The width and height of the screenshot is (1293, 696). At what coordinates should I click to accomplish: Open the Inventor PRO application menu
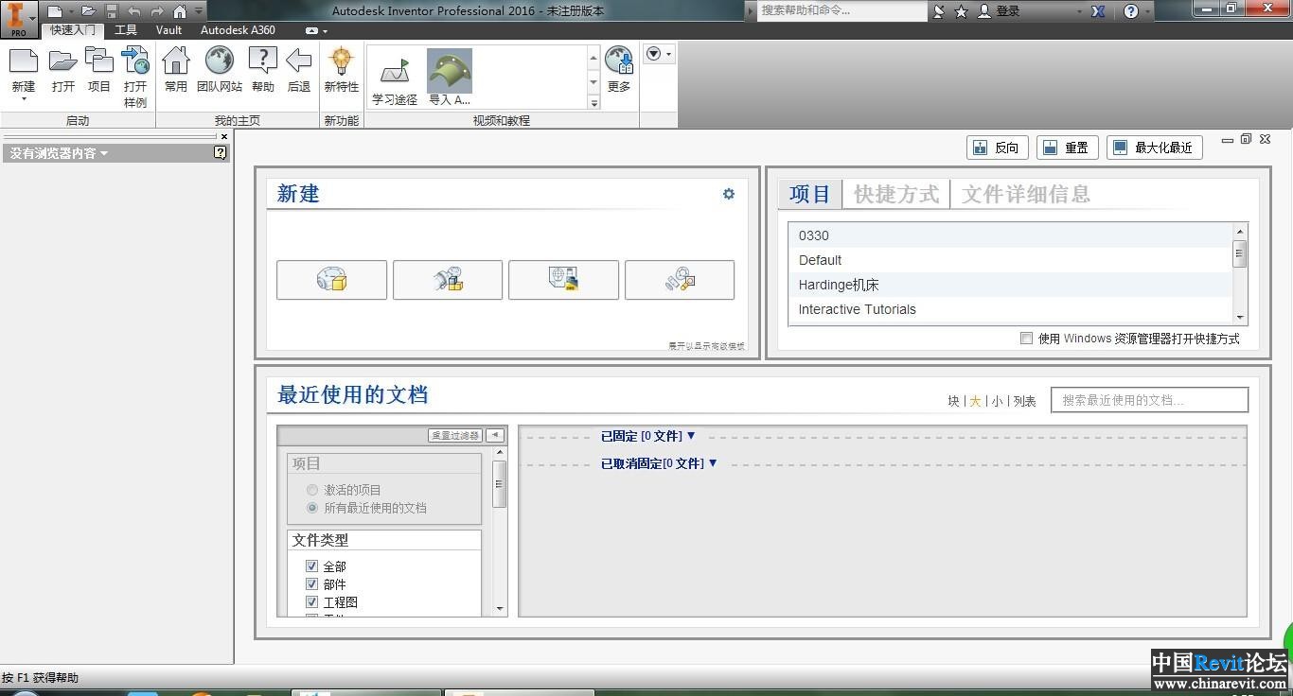(18, 18)
